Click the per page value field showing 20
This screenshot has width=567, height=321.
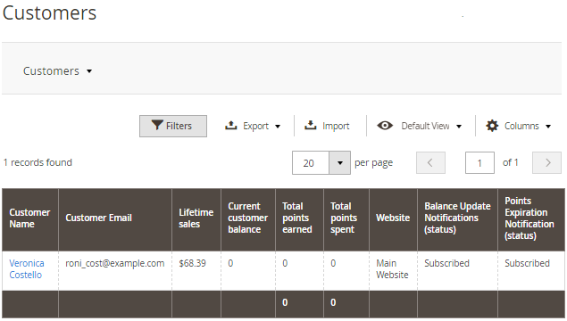tap(311, 163)
